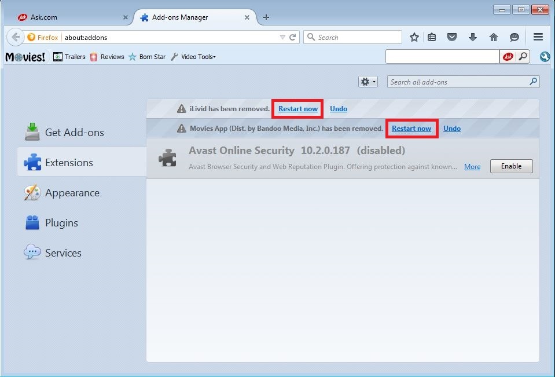
Task: Click More for Avast Online Security
Action: (x=472, y=167)
